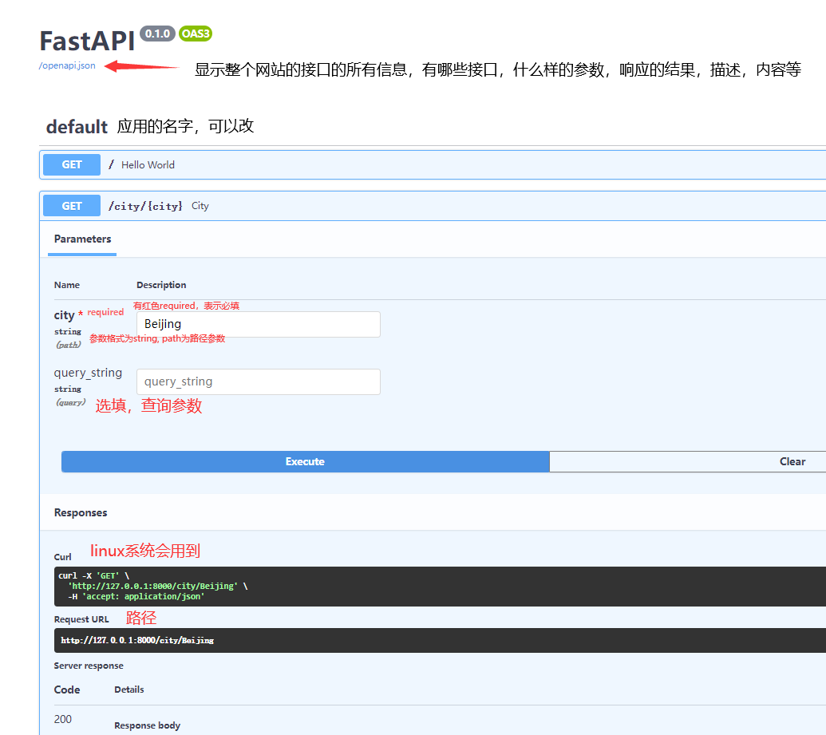Click the 0.1.0 version badge
This screenshot has width=826, height=735.
[x=156, y=34]
